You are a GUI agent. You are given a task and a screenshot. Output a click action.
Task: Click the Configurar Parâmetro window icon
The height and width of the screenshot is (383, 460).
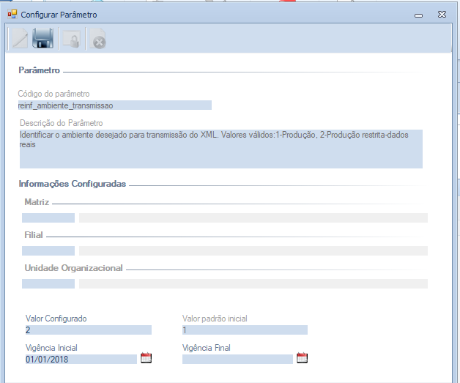tap(12, 14)
